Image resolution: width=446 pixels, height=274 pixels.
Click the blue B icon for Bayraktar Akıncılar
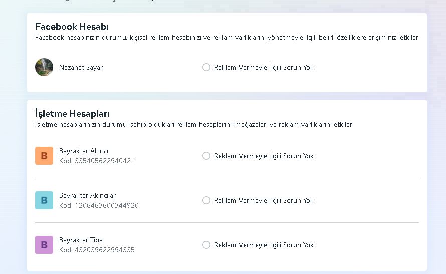tap(44, 200)
